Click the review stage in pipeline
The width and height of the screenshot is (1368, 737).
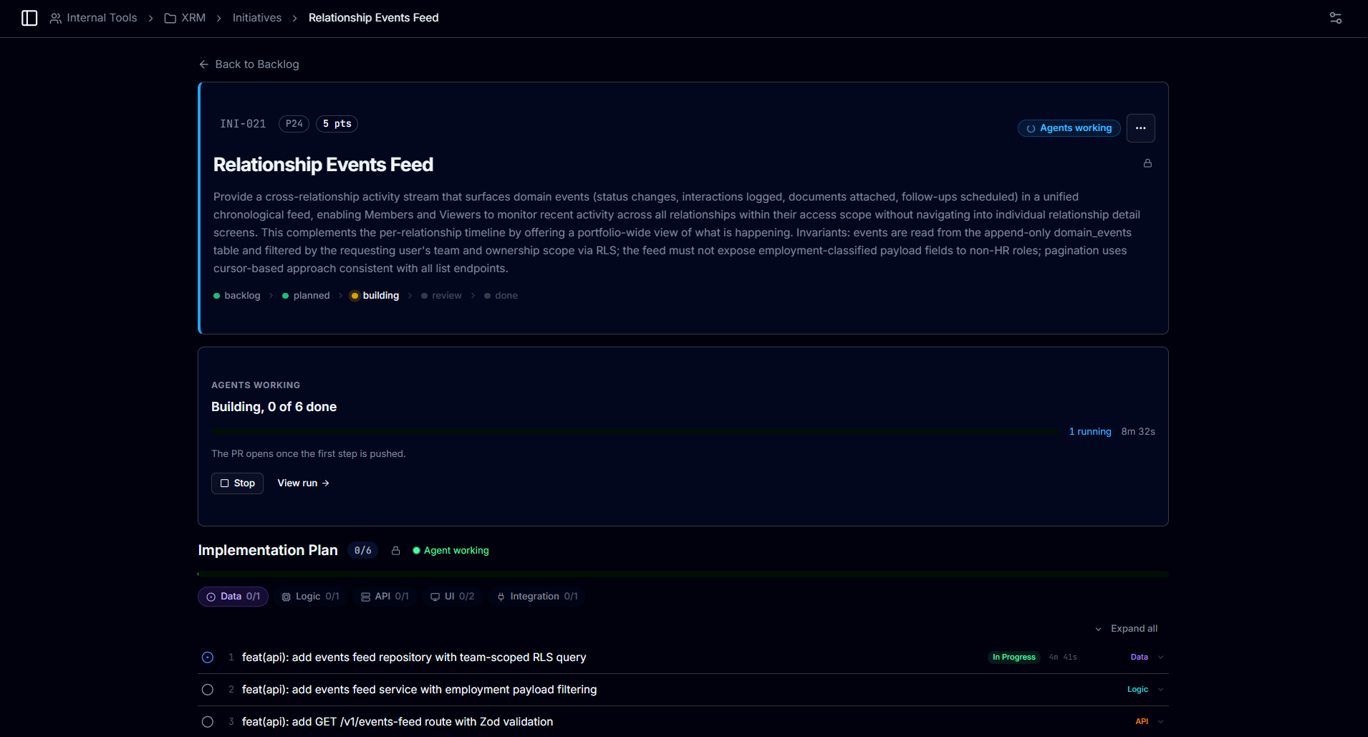coord(441,296)
